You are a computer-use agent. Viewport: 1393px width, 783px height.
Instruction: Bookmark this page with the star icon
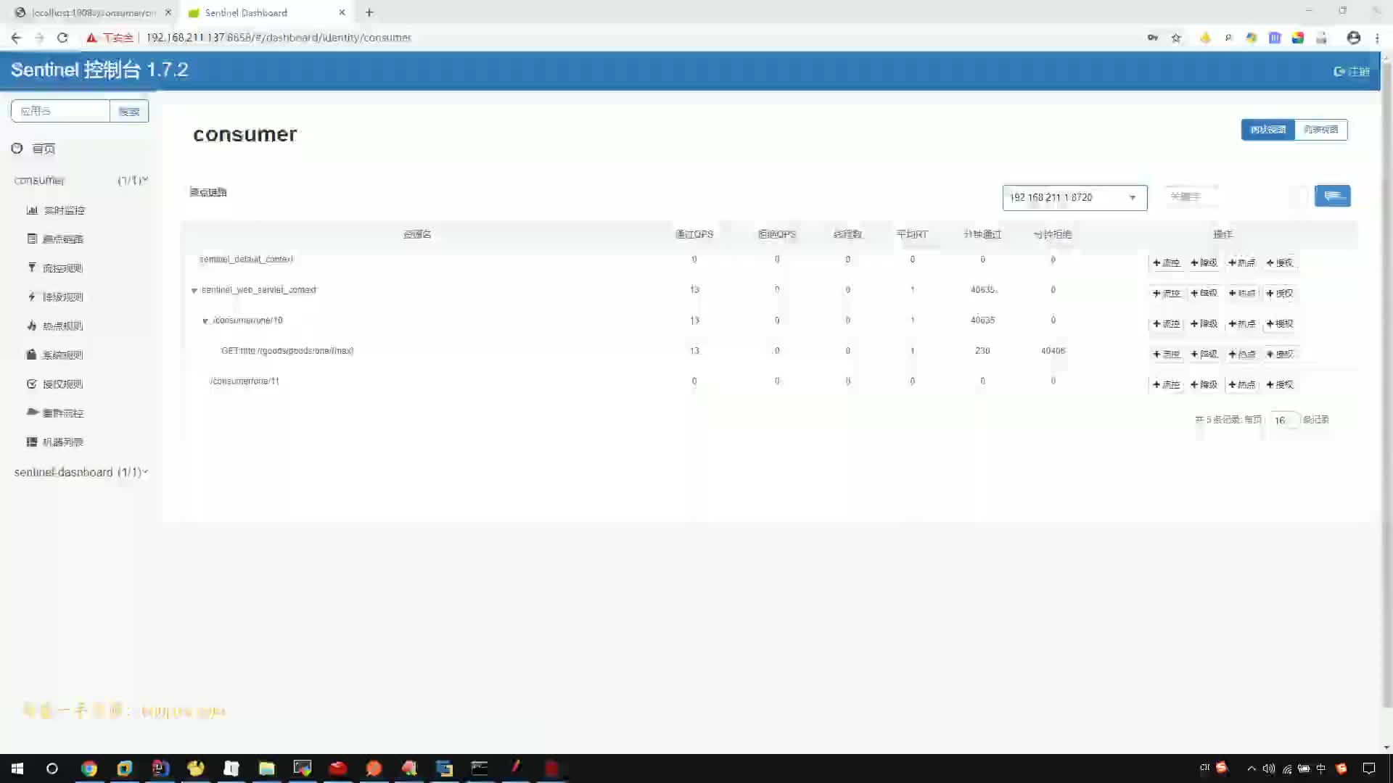(1176, 38)
